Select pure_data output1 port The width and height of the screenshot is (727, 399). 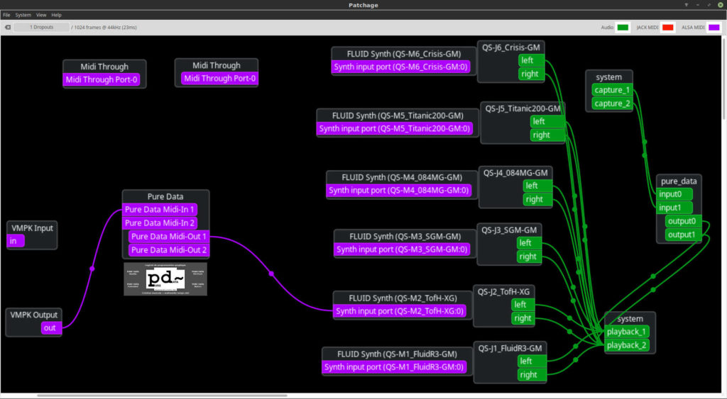point(683,235)
